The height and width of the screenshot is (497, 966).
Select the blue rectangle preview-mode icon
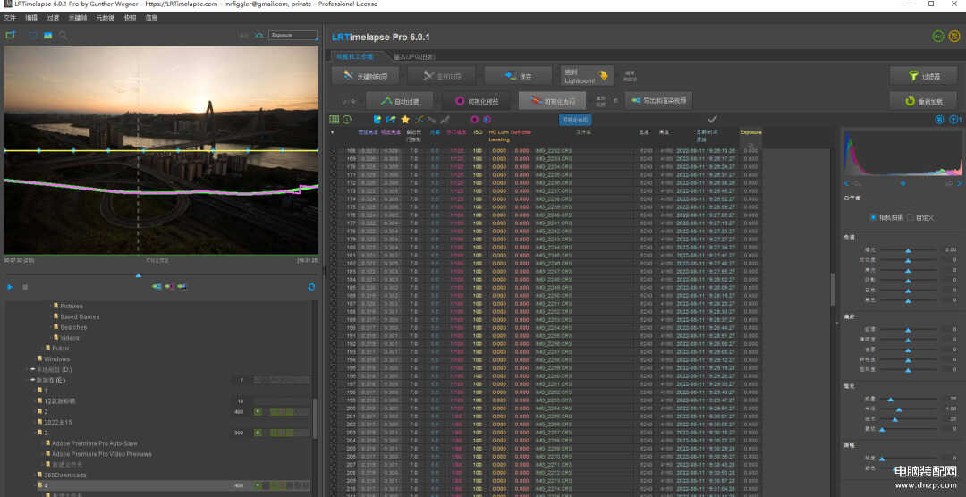[x=33, y=35]
